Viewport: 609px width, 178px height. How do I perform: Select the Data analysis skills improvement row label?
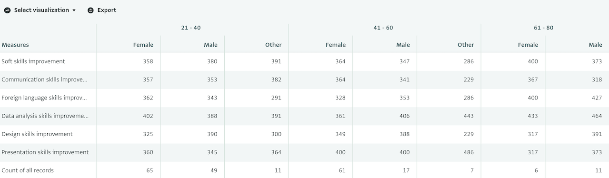point(45,116)
